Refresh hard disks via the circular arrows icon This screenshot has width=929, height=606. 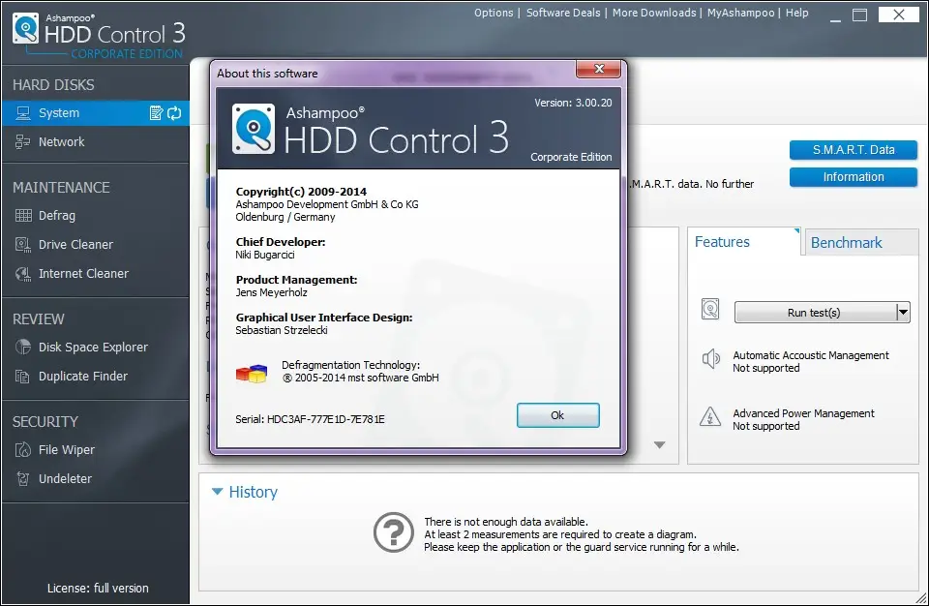174,112
